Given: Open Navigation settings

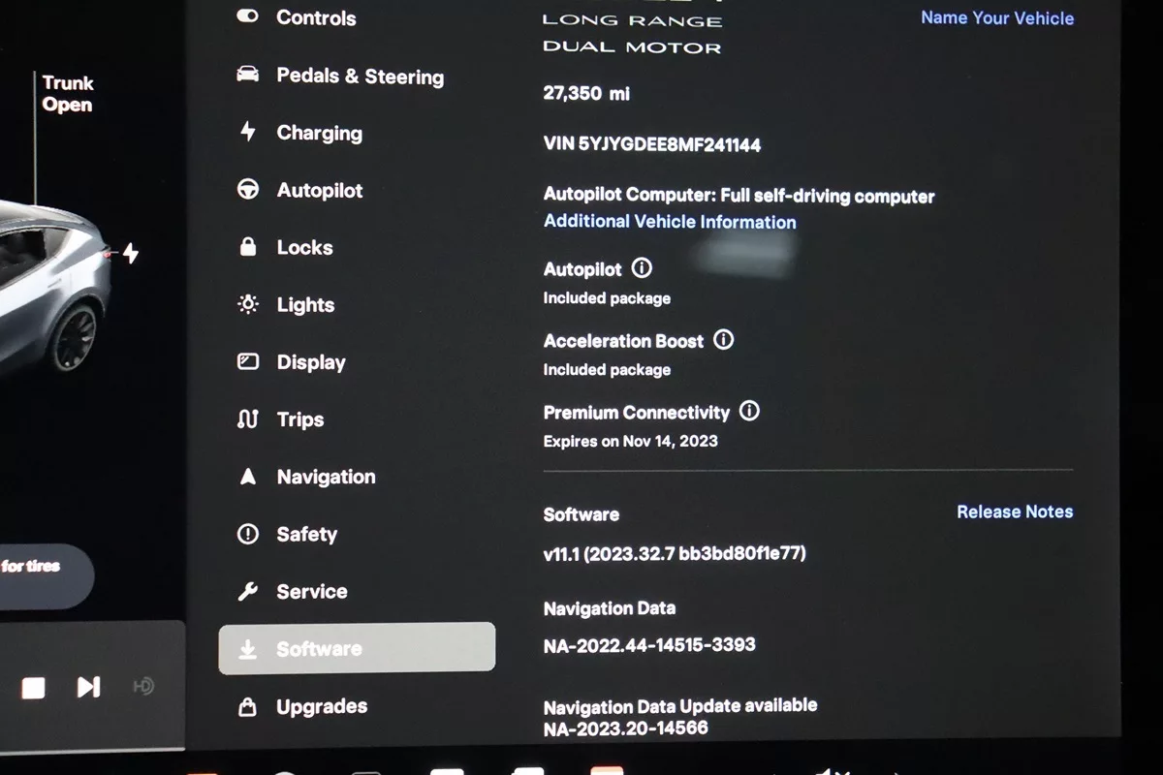Looking at the screenshot, I should click(x=305, y=477).
